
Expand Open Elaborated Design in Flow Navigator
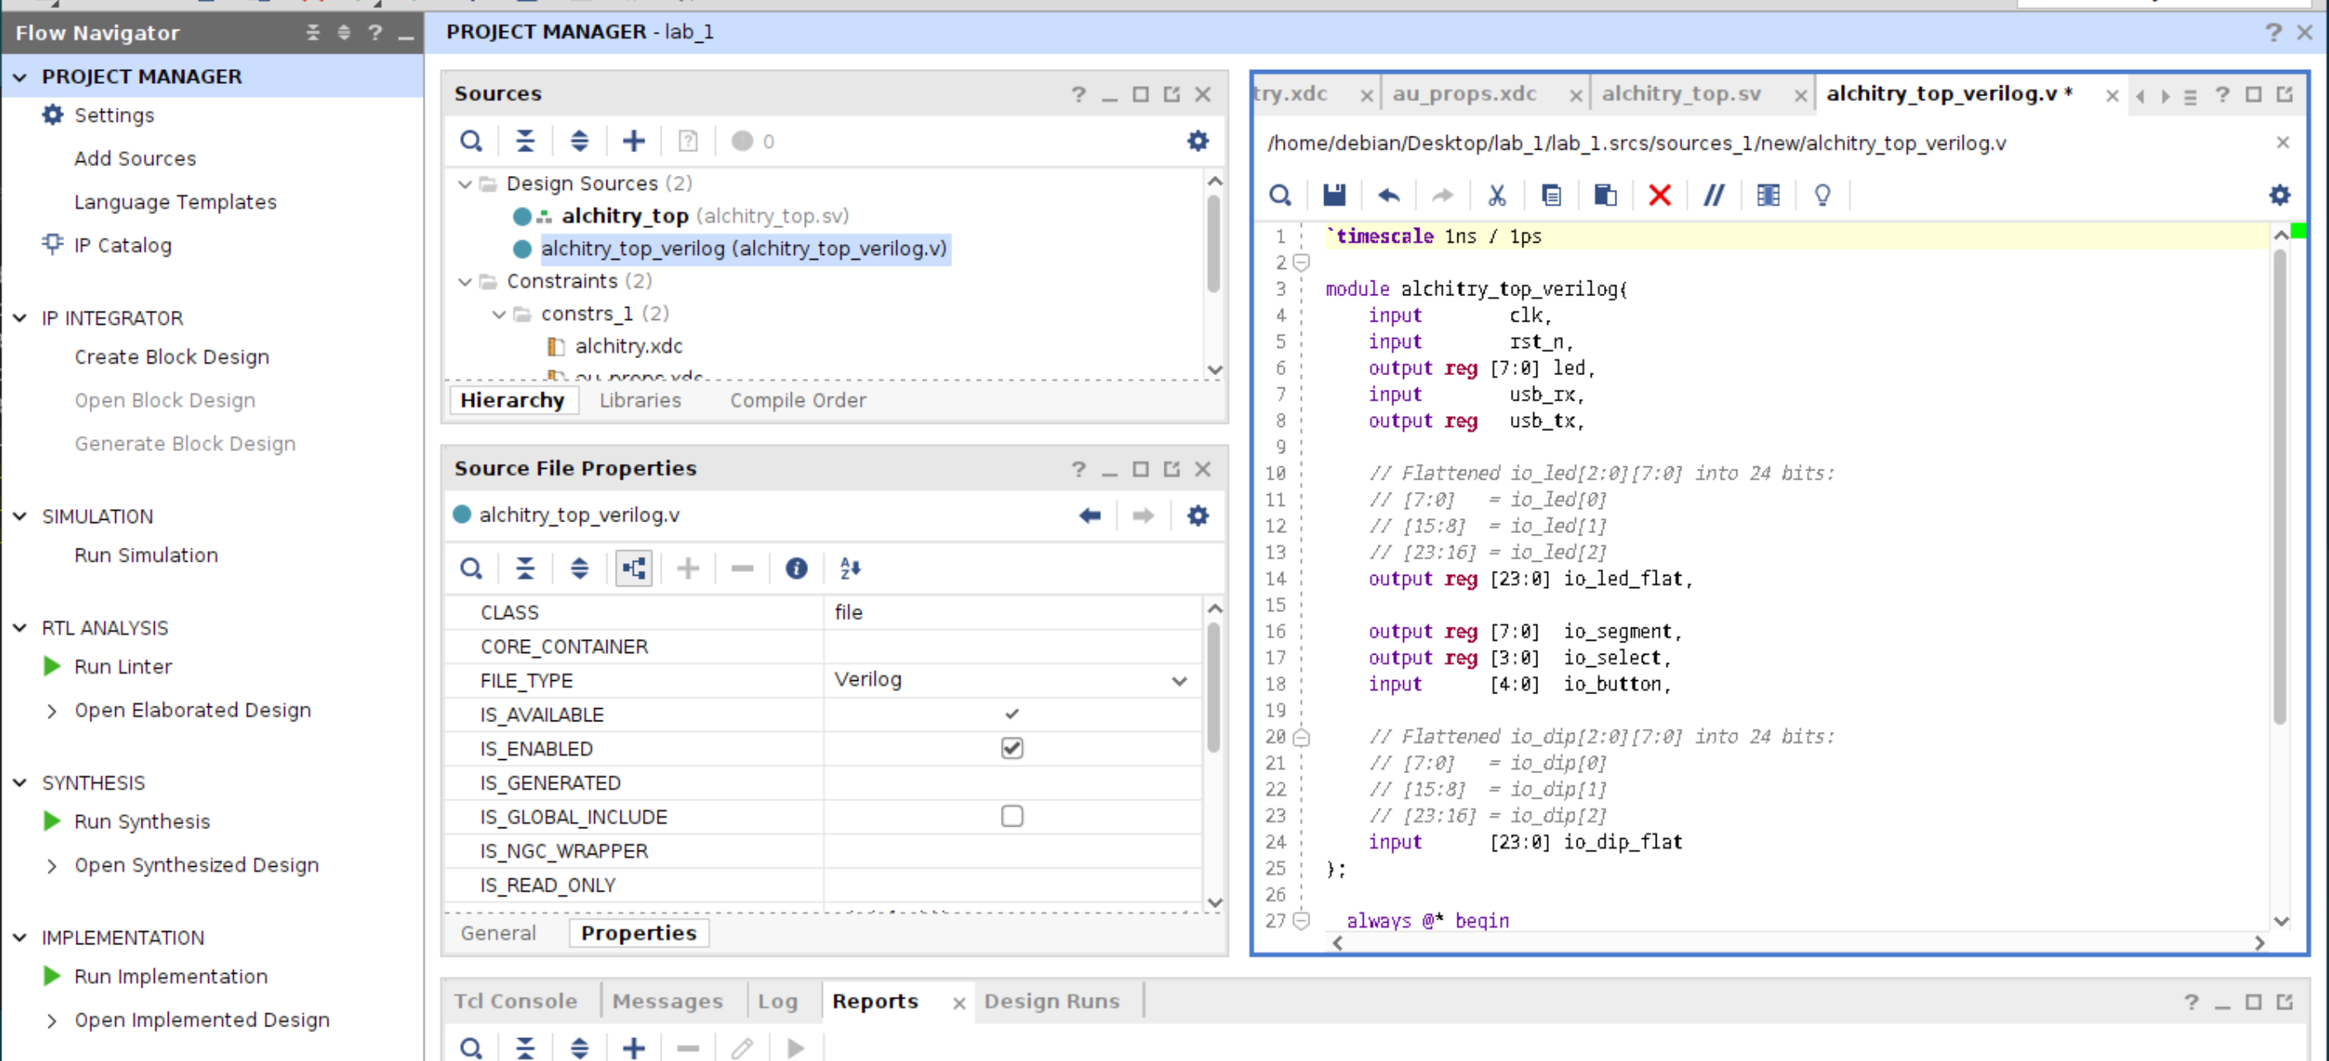pos(52,711)
